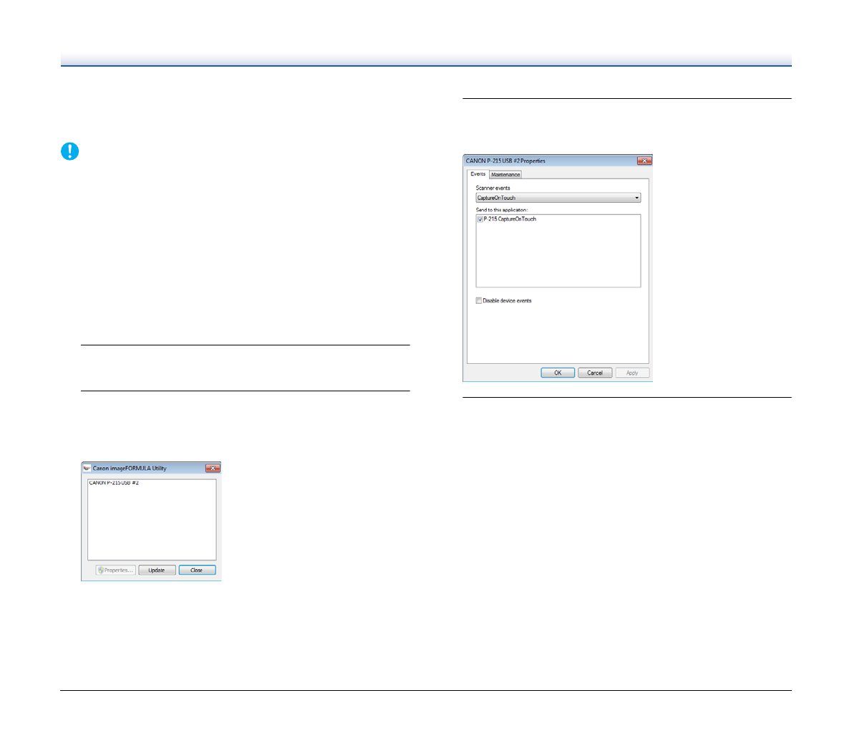Viewport: 852px width, 731px height.
Task: Expand the Scanner events CaptureOnTouch dropdown
Action: (x=636, y=198)
